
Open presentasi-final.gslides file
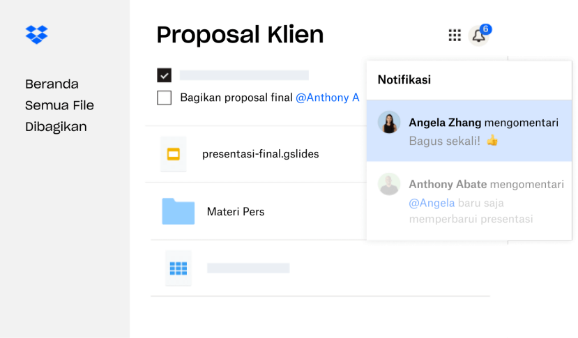coord(260,154)
